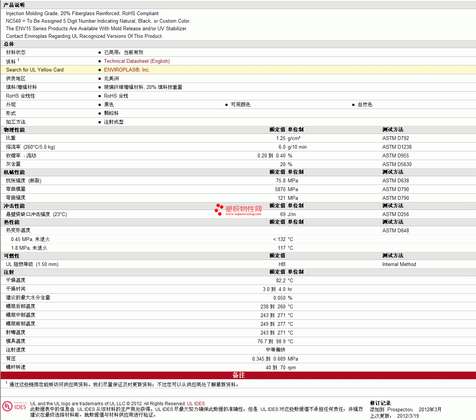Click the 可用颜色 appearance value
The image size is (476, 420).
(x=241, y=104)
